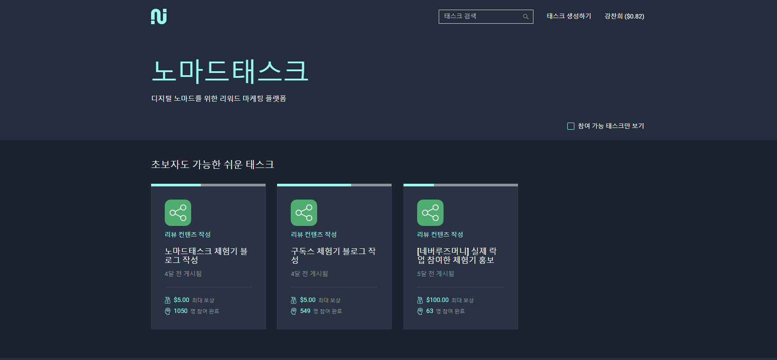The height and width of the screenshot is (360, 777).
Task: Click 리뷰 컨텐츠 작성 label on 노마드태스크 card
Action: [x=188, y=235]
